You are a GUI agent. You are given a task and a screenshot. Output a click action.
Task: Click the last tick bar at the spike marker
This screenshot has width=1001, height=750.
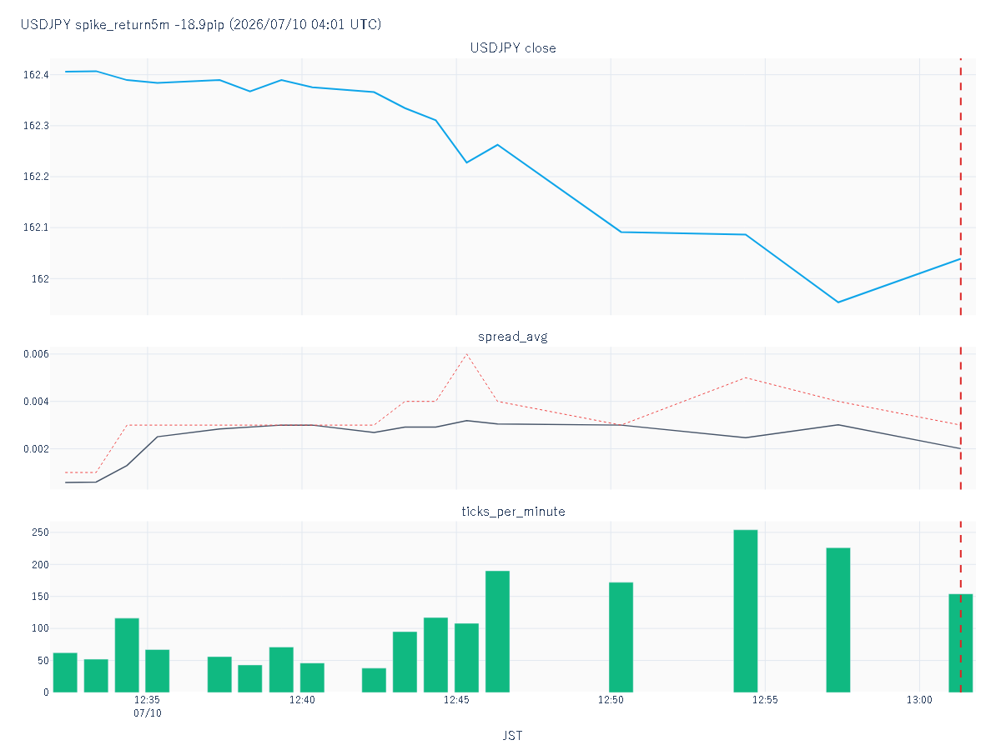click(x=961, y=642)
